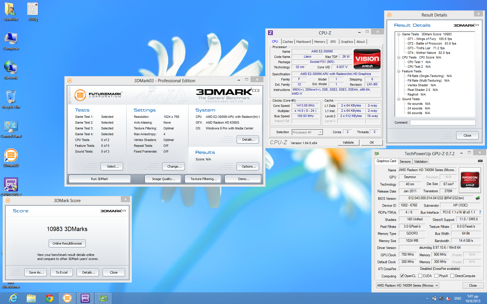Open the GPU selection dropdown in GPU-Z
Screen dimensions: 487x304
[407, 285]
